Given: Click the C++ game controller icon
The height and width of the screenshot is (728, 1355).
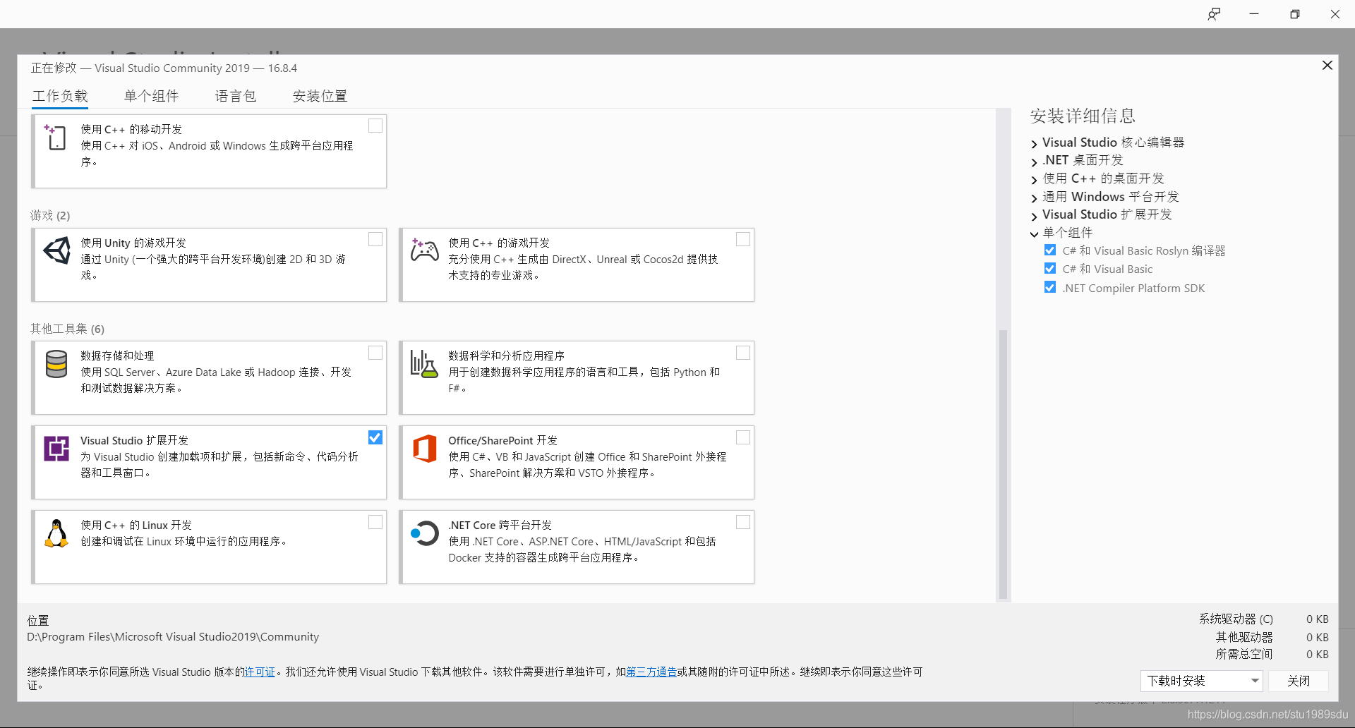Looking at the screenshot, I should [425, 250].
